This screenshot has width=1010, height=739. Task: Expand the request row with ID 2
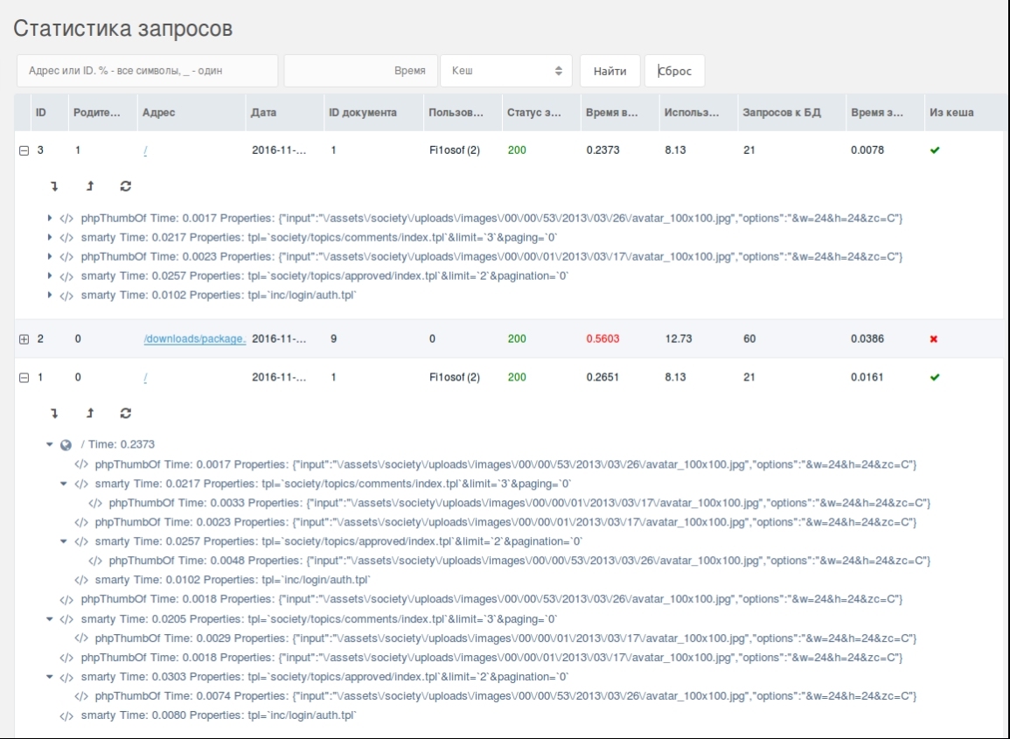24,339
